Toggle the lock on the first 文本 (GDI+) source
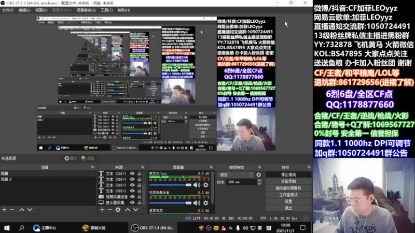Screen dimensions: 415x233 (x=140, y=173)
